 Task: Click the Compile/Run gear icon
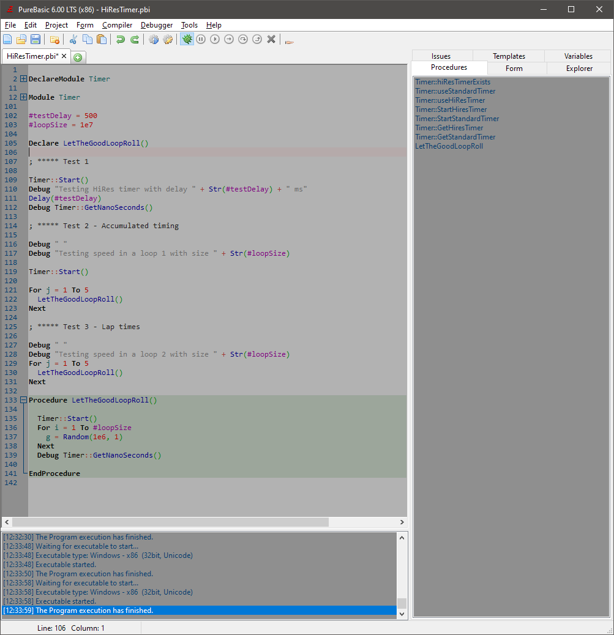(154, 40)
